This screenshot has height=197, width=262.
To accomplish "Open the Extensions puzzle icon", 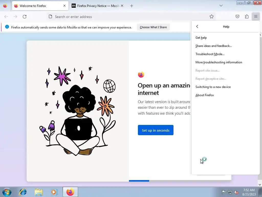I will (247, 16).
